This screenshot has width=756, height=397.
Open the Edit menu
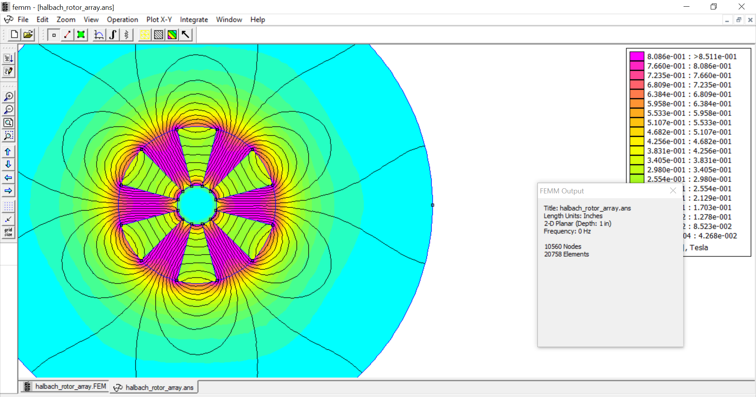pos(43,20)
